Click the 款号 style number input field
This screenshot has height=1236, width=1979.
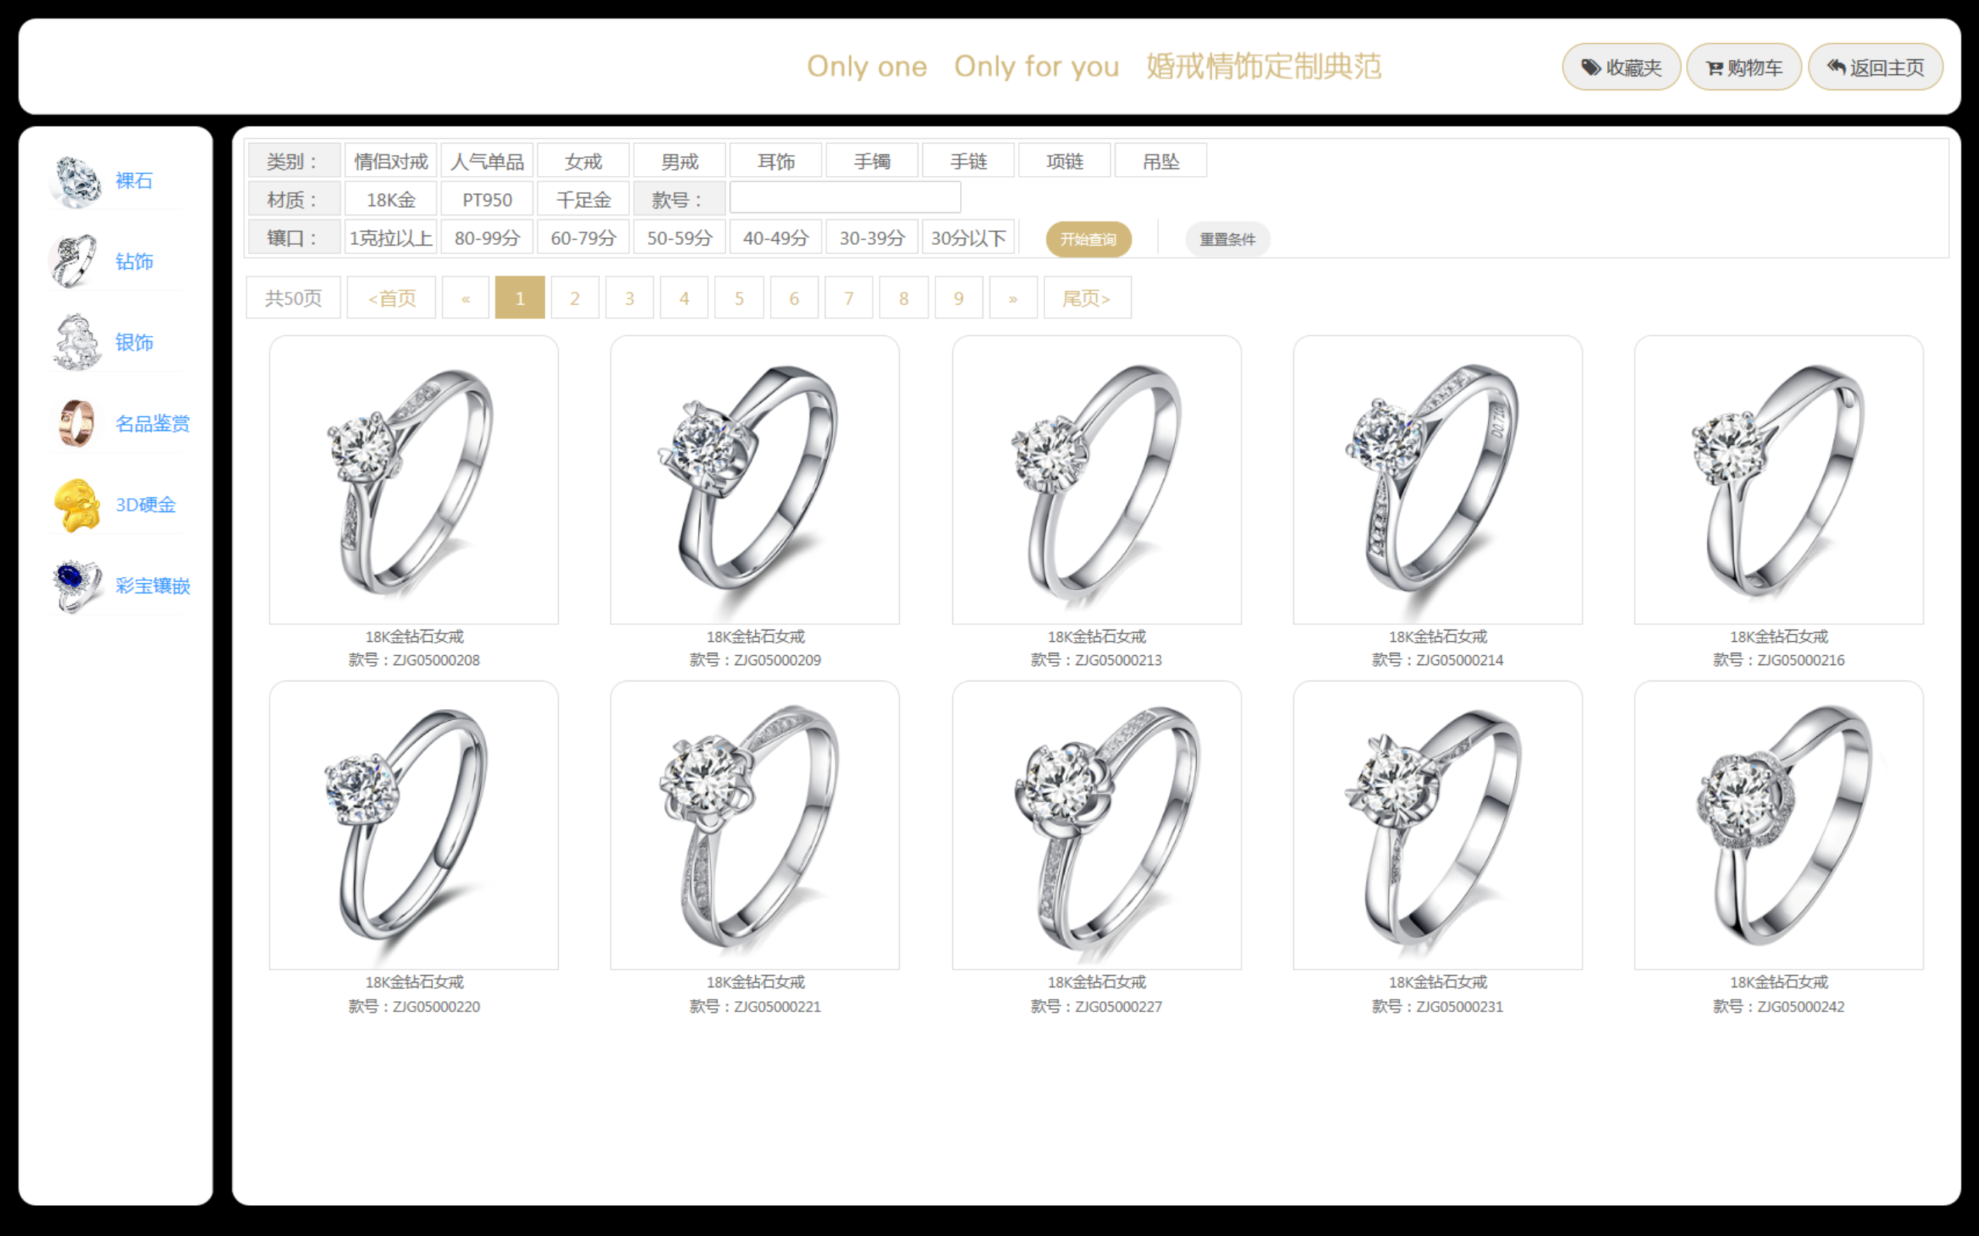[x=846, y=198]
